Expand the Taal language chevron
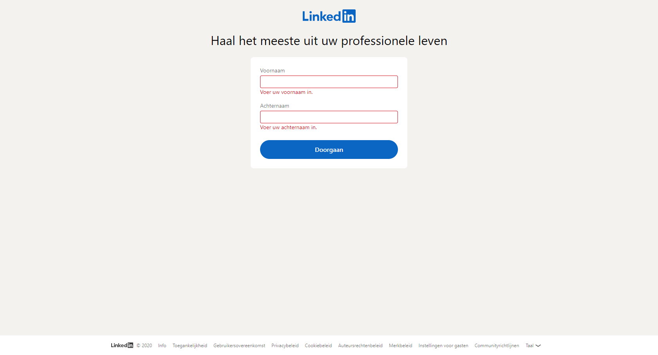658x355 pixels. [x=538, y=346]
